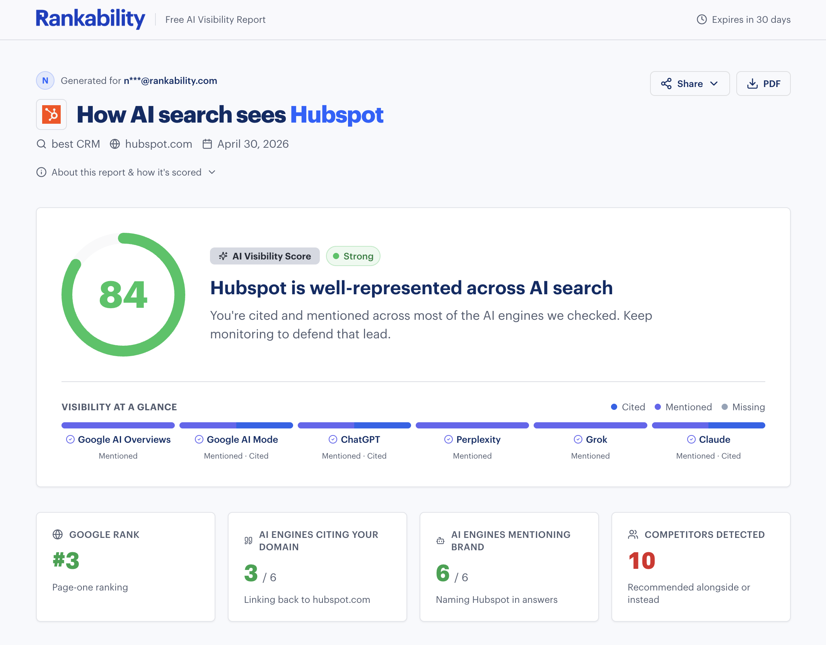This screenshot has height=645, width=826.
Task: Click the check icon beside Google AI Overviews
Action: tap(70, 439)
